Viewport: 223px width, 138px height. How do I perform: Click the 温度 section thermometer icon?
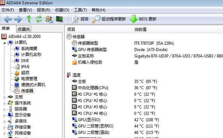click(69, 75)
